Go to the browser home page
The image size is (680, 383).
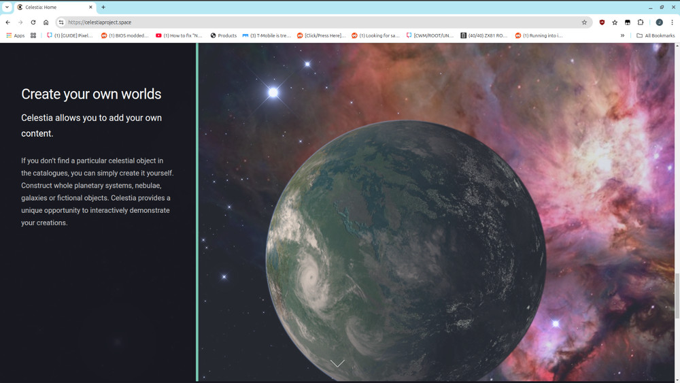[46, 22]
